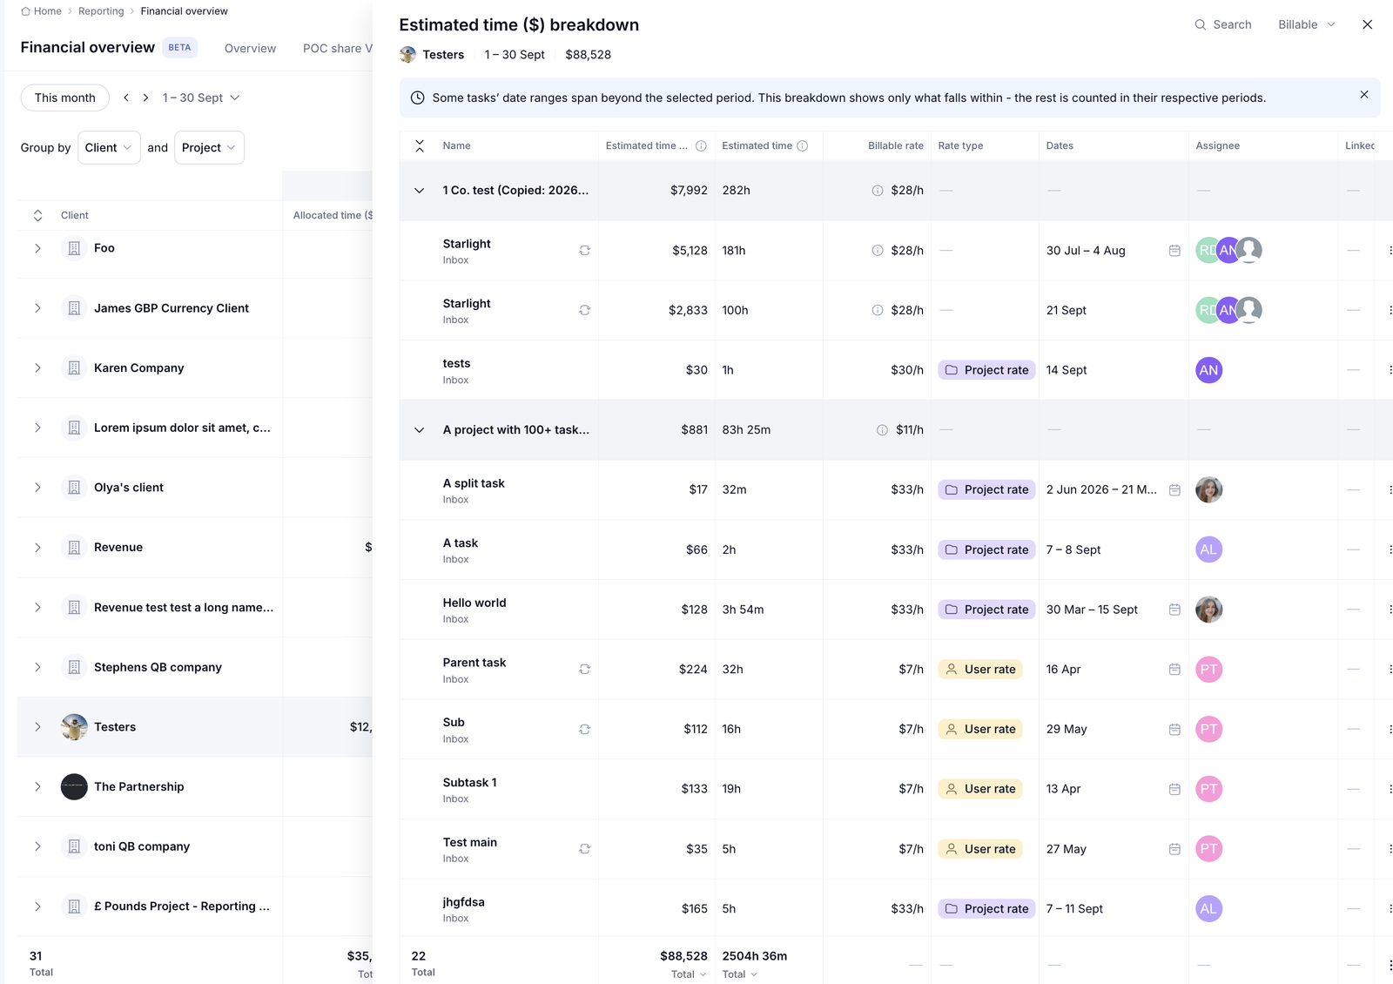
Task: Click PT avatar on Sub row
Action: click(x=1208, y=729)
